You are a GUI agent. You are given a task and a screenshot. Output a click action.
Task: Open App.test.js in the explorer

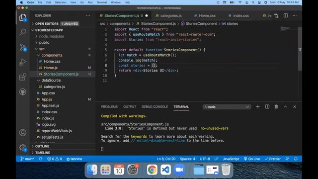point(50,105)
